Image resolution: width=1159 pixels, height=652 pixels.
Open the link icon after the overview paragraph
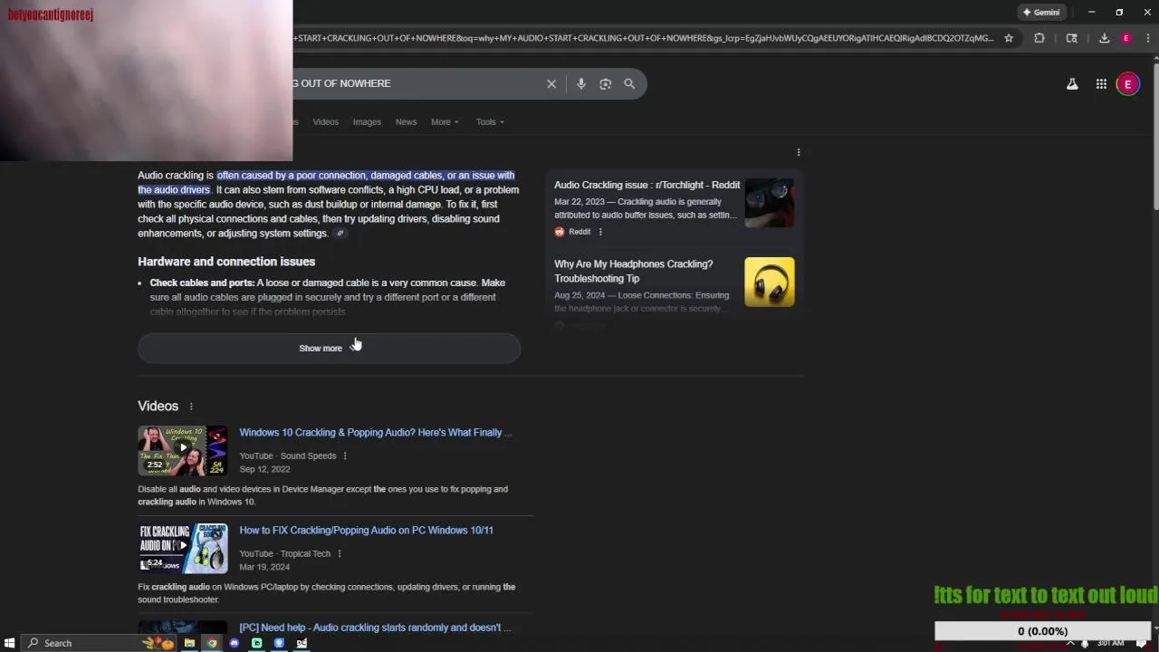340,234
